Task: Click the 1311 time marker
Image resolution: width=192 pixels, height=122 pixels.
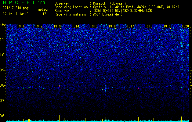Action: [x=21, y=26]
